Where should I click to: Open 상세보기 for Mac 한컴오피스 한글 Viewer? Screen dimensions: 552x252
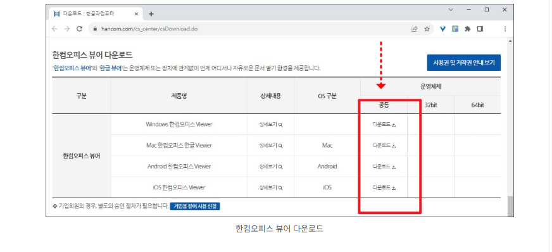coord(271,146)
